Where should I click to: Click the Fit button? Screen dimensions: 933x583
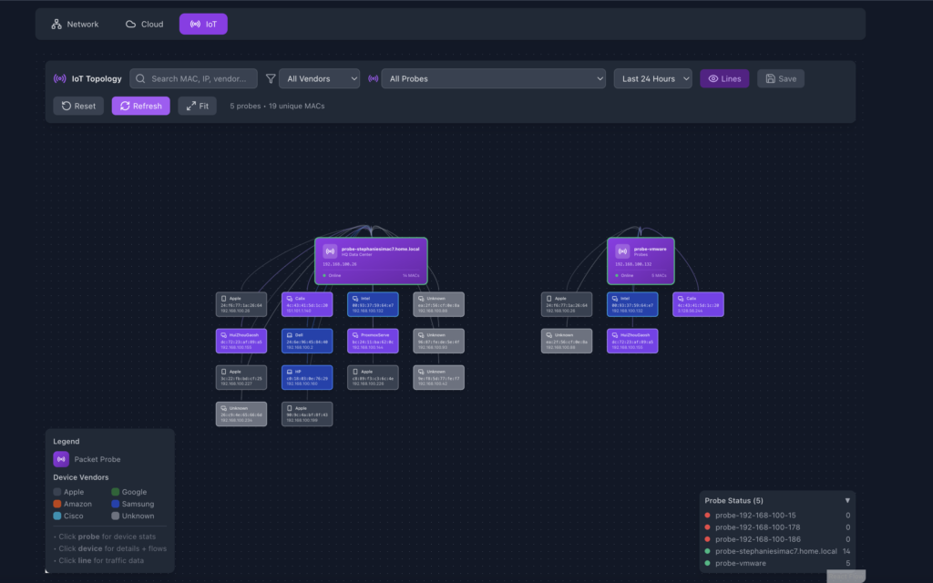tap(198, 107)
